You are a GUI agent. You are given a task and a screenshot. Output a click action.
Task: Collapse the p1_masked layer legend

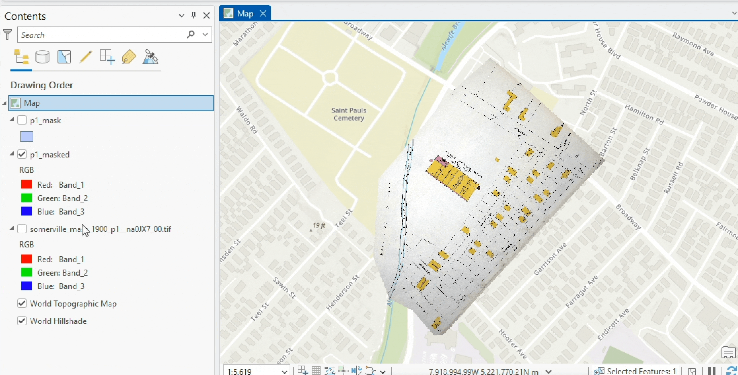[12, 154]
